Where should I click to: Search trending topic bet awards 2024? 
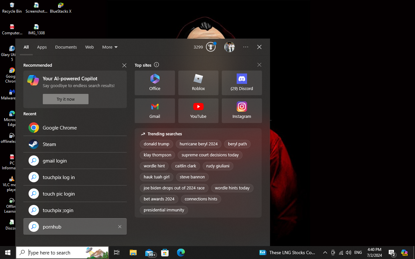159,199
